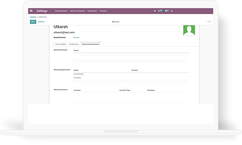Click the Location Type column header

click(125, 90)
